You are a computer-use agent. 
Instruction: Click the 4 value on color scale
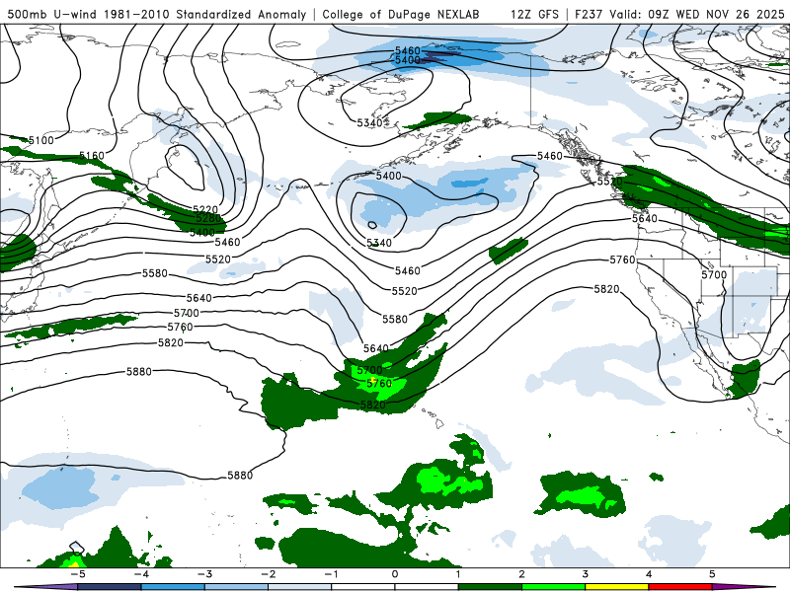click(x=649, y=574)
